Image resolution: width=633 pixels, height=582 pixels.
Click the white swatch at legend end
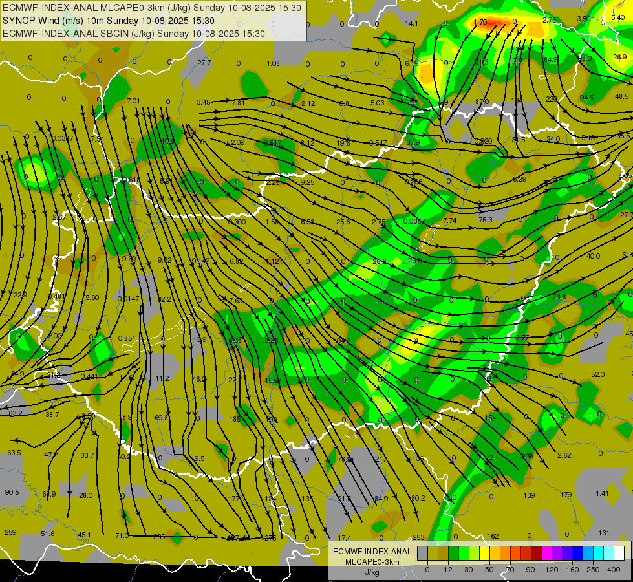[x=619, y=553]
